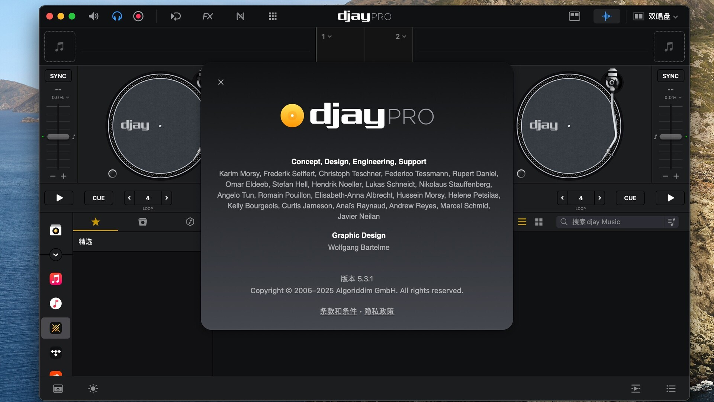Nudge right deck tempo down with minus
The height and width of the screenshot is (402, 714).
[x=665, y=176]
